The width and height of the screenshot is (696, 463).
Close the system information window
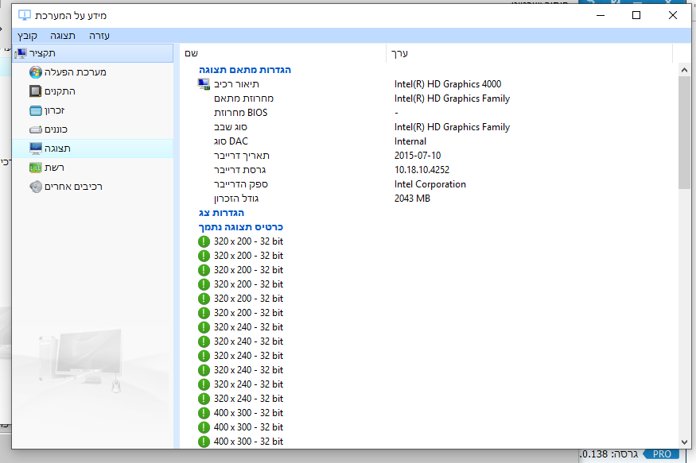click(672, 16)
